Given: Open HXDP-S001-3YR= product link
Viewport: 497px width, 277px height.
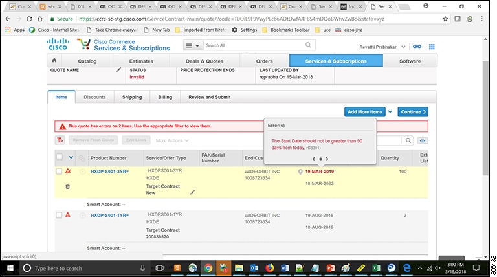Looking at the screenshot, I should tap(109, 172).
